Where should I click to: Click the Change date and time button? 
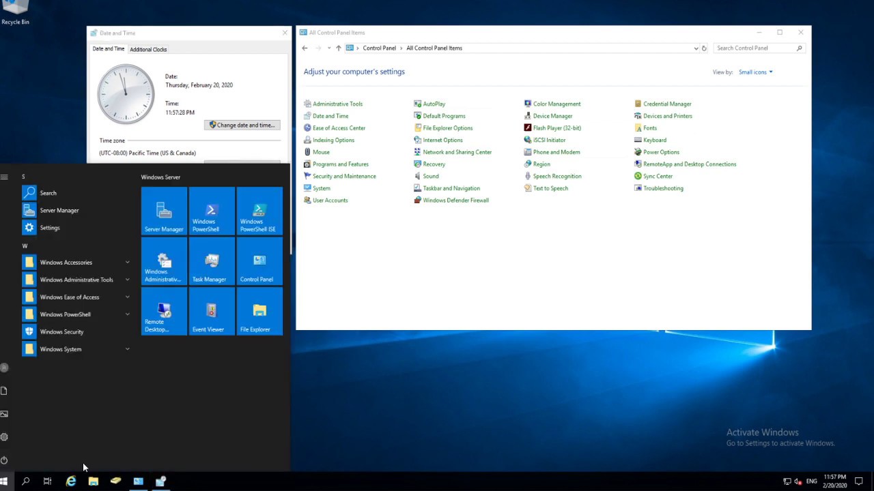click(x=242, y=125)
